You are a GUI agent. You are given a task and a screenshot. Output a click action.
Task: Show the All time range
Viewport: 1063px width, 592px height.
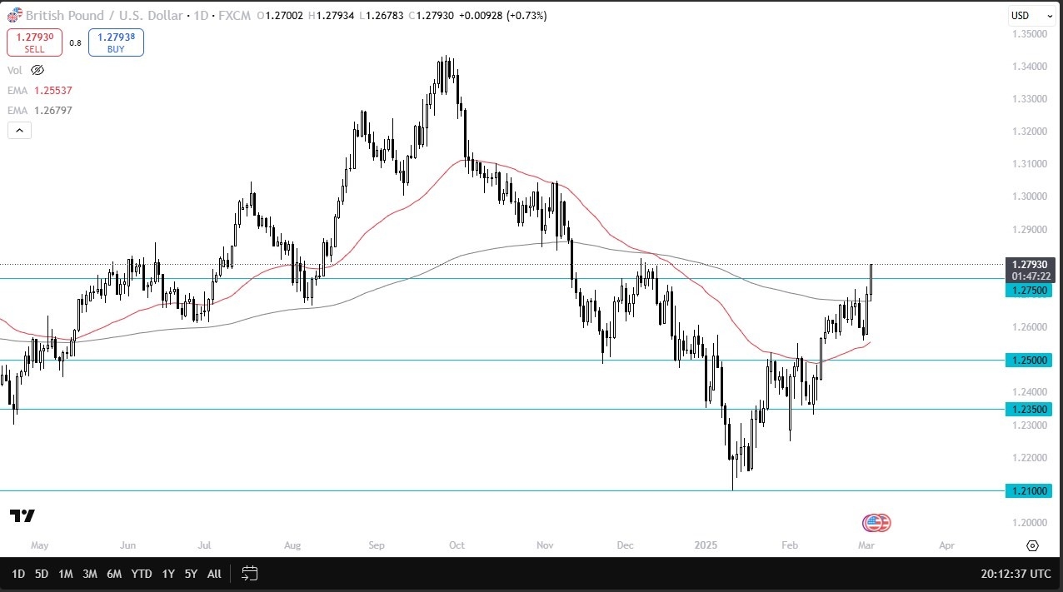click(x=214, y=574)
